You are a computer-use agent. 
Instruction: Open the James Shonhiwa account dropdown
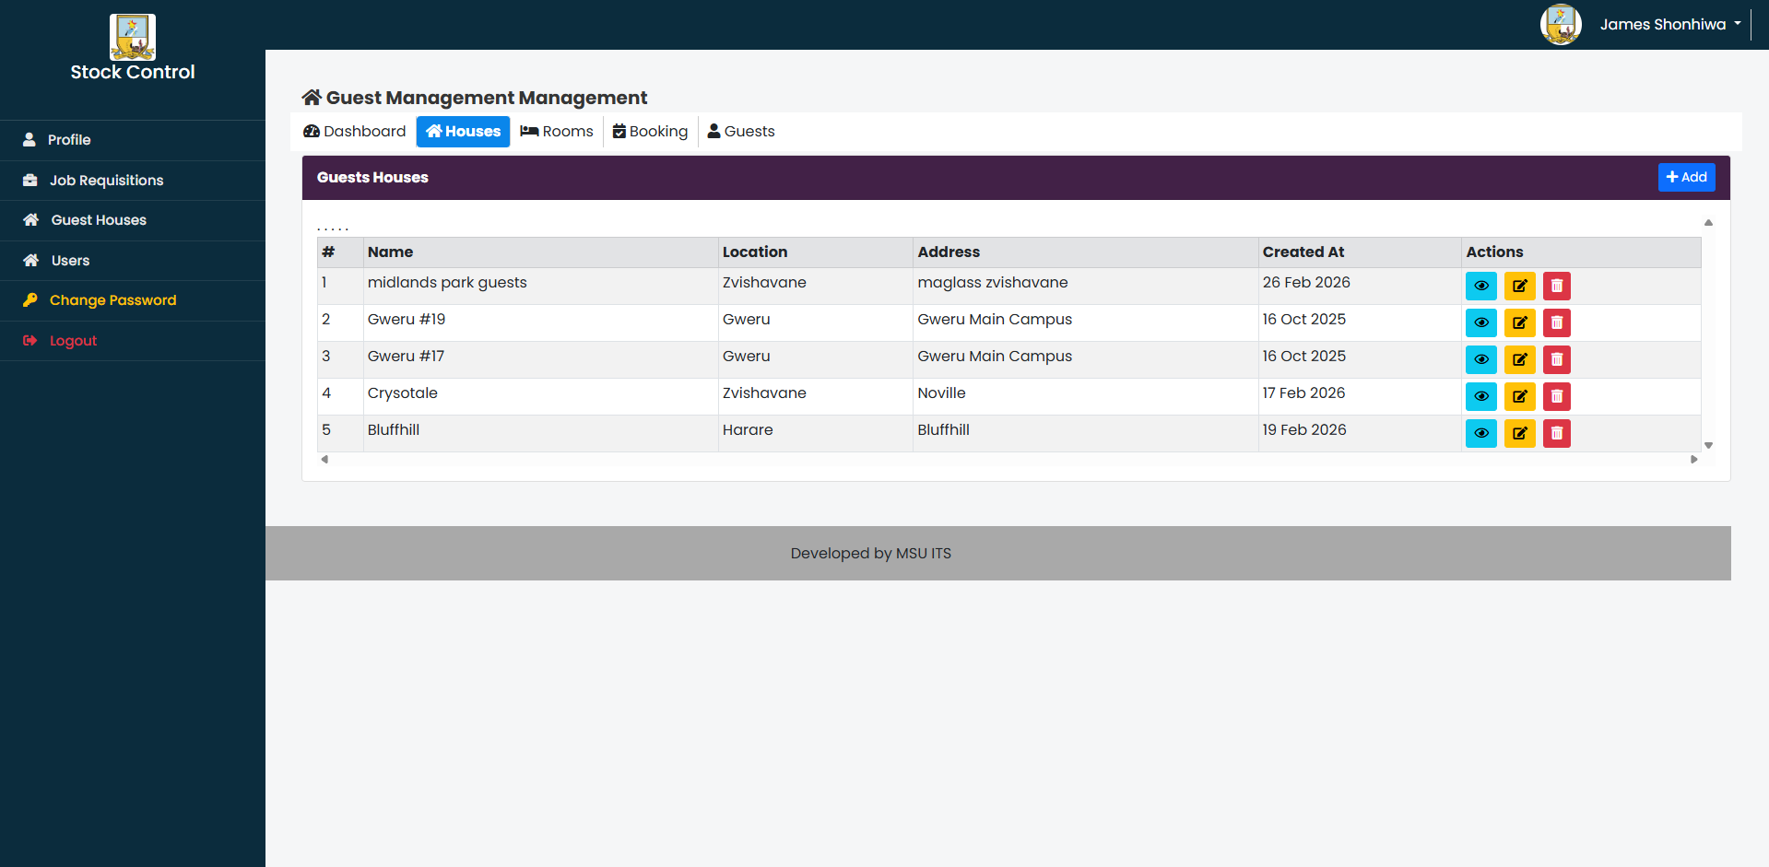tap(1669, 24)
